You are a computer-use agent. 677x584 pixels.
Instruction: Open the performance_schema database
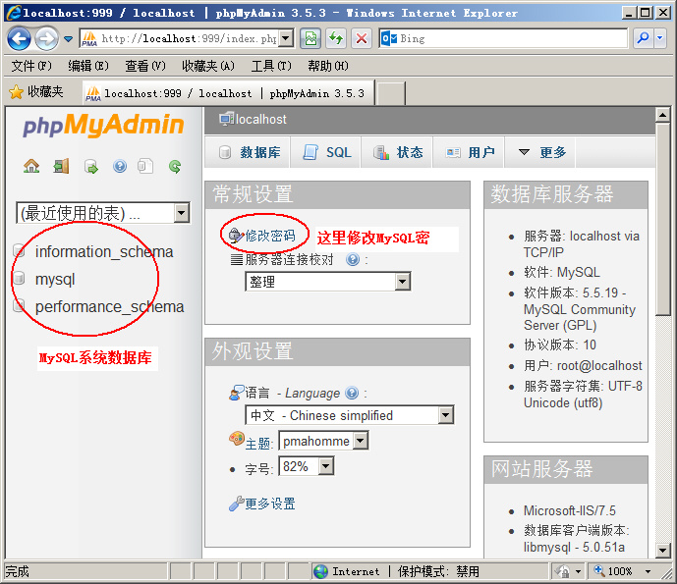pos(110,306)
